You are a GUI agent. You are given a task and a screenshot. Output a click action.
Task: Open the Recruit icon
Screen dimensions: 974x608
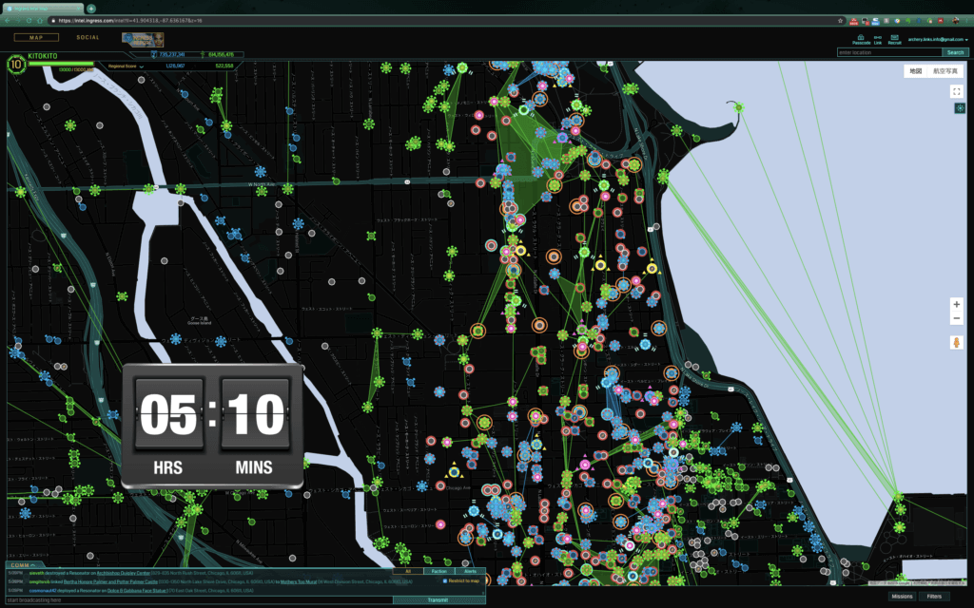[894, 38]
